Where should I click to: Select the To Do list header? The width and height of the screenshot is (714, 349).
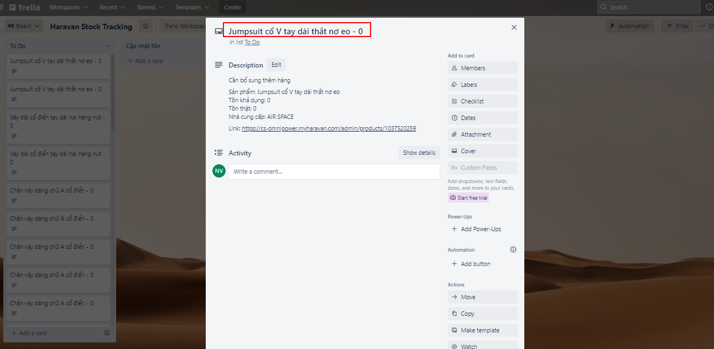click(18, 46)
